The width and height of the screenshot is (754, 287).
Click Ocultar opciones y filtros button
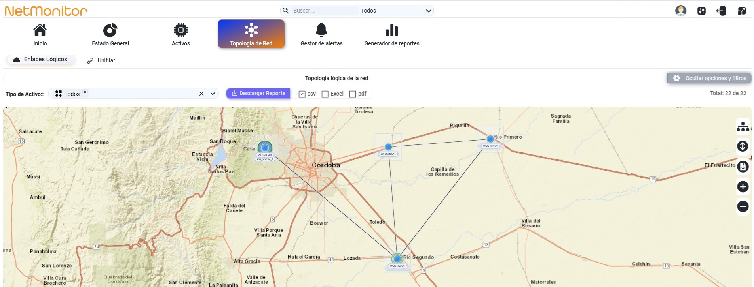coord(710,78)
